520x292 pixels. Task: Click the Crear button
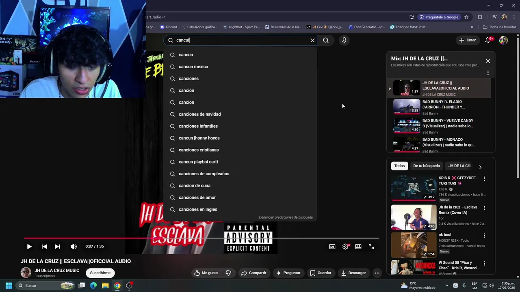coord(468,40)
